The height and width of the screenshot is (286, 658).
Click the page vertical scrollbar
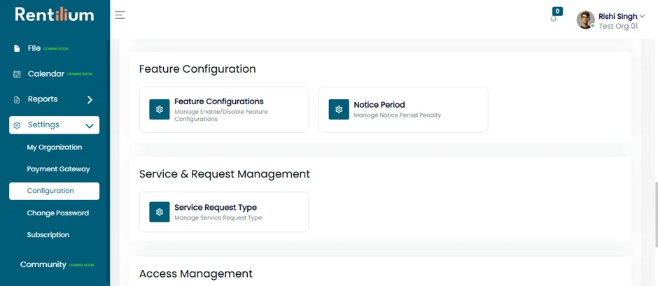point(656,214)
